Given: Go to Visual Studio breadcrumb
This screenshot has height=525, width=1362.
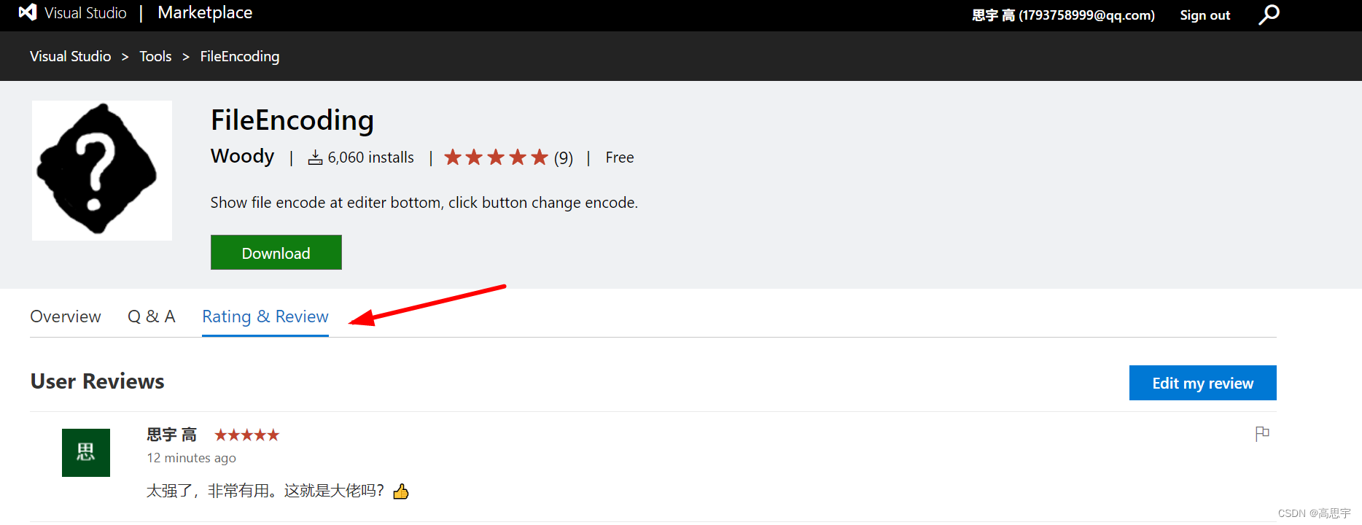Looking at the screenshot, I should pos(71,56).
